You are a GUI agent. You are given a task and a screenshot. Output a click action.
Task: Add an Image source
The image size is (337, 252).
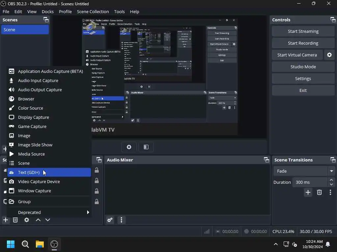click(49, 136)
